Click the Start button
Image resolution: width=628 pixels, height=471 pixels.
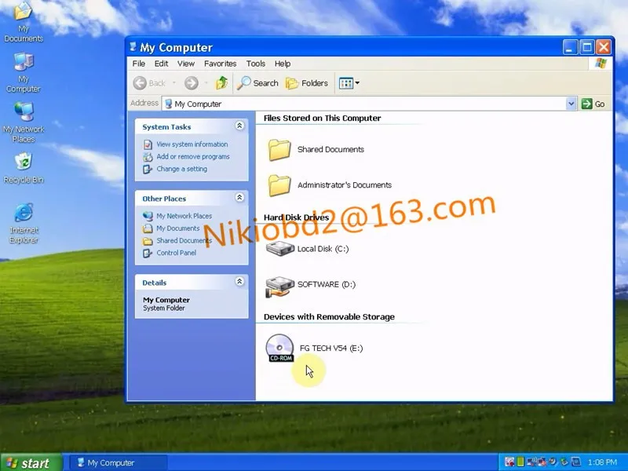pyautogui.click(x=31, y=463)
